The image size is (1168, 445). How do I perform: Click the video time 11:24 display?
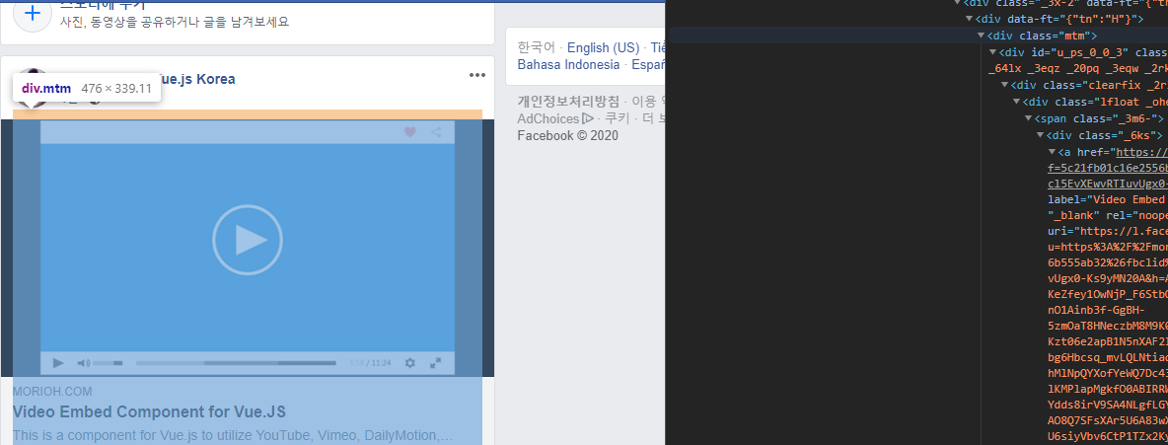tap(381, 363)
